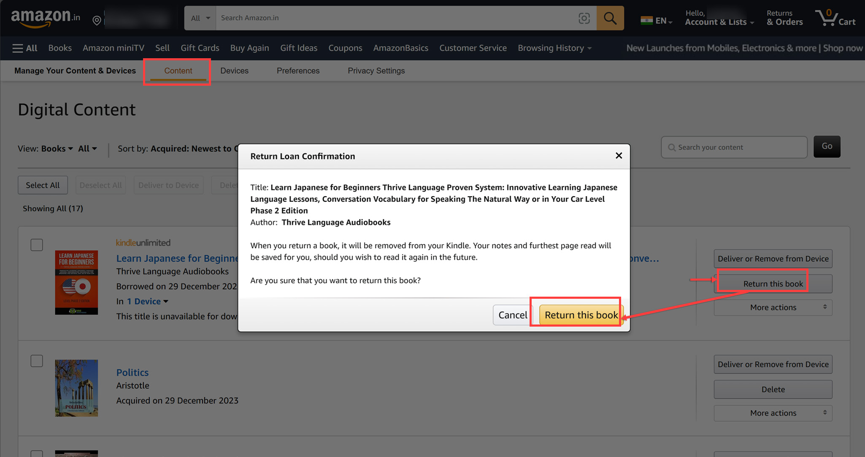This screenshot has width=865, height=457.
Task: Click the Digital Content heading
Action: 77,110
